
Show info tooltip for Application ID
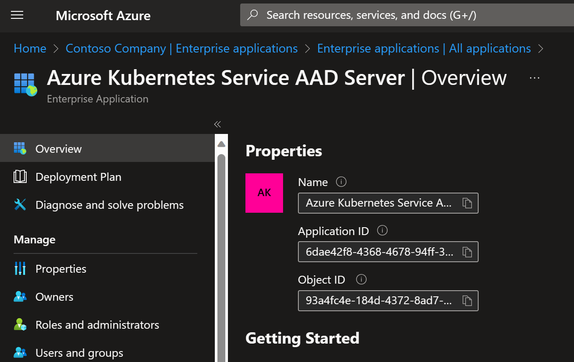[382, 230]
